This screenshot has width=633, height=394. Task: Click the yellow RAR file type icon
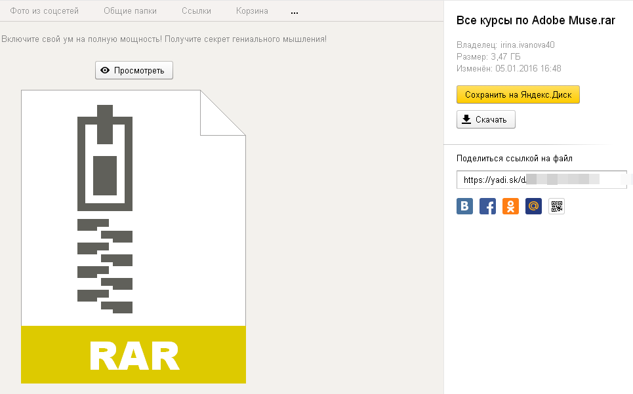pos(134,354)
